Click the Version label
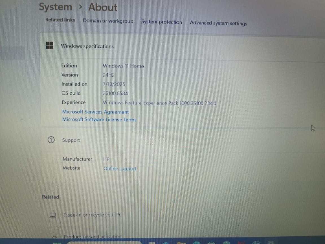The height and width of the screenshot is (244, 325). pyautogui.click(x=70, y=75)
